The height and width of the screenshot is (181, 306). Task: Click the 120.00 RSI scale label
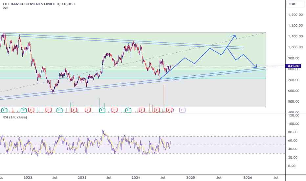[x=294, y=115]
